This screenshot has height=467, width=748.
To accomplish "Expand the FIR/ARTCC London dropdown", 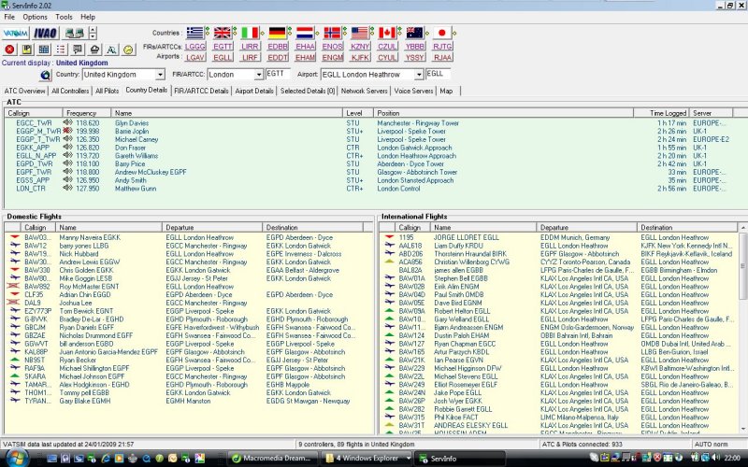I will click(x=259, y=74).
